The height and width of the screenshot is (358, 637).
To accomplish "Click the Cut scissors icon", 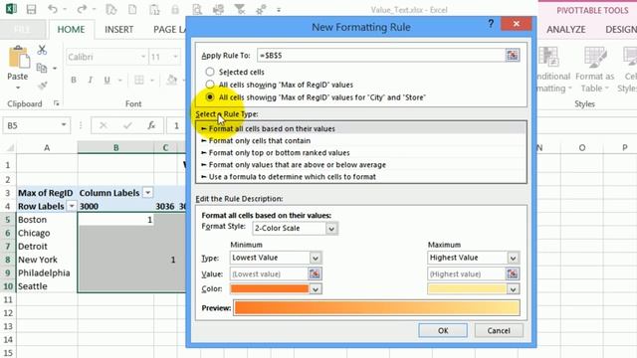I will pyautogui.click(x=42, y=50).
